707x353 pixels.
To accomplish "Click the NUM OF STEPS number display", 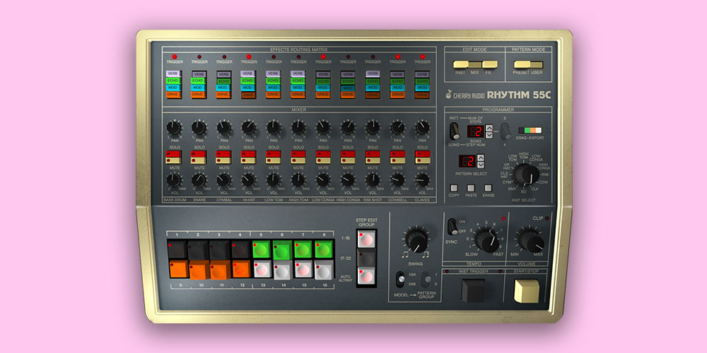I will (x=475, y=131).
